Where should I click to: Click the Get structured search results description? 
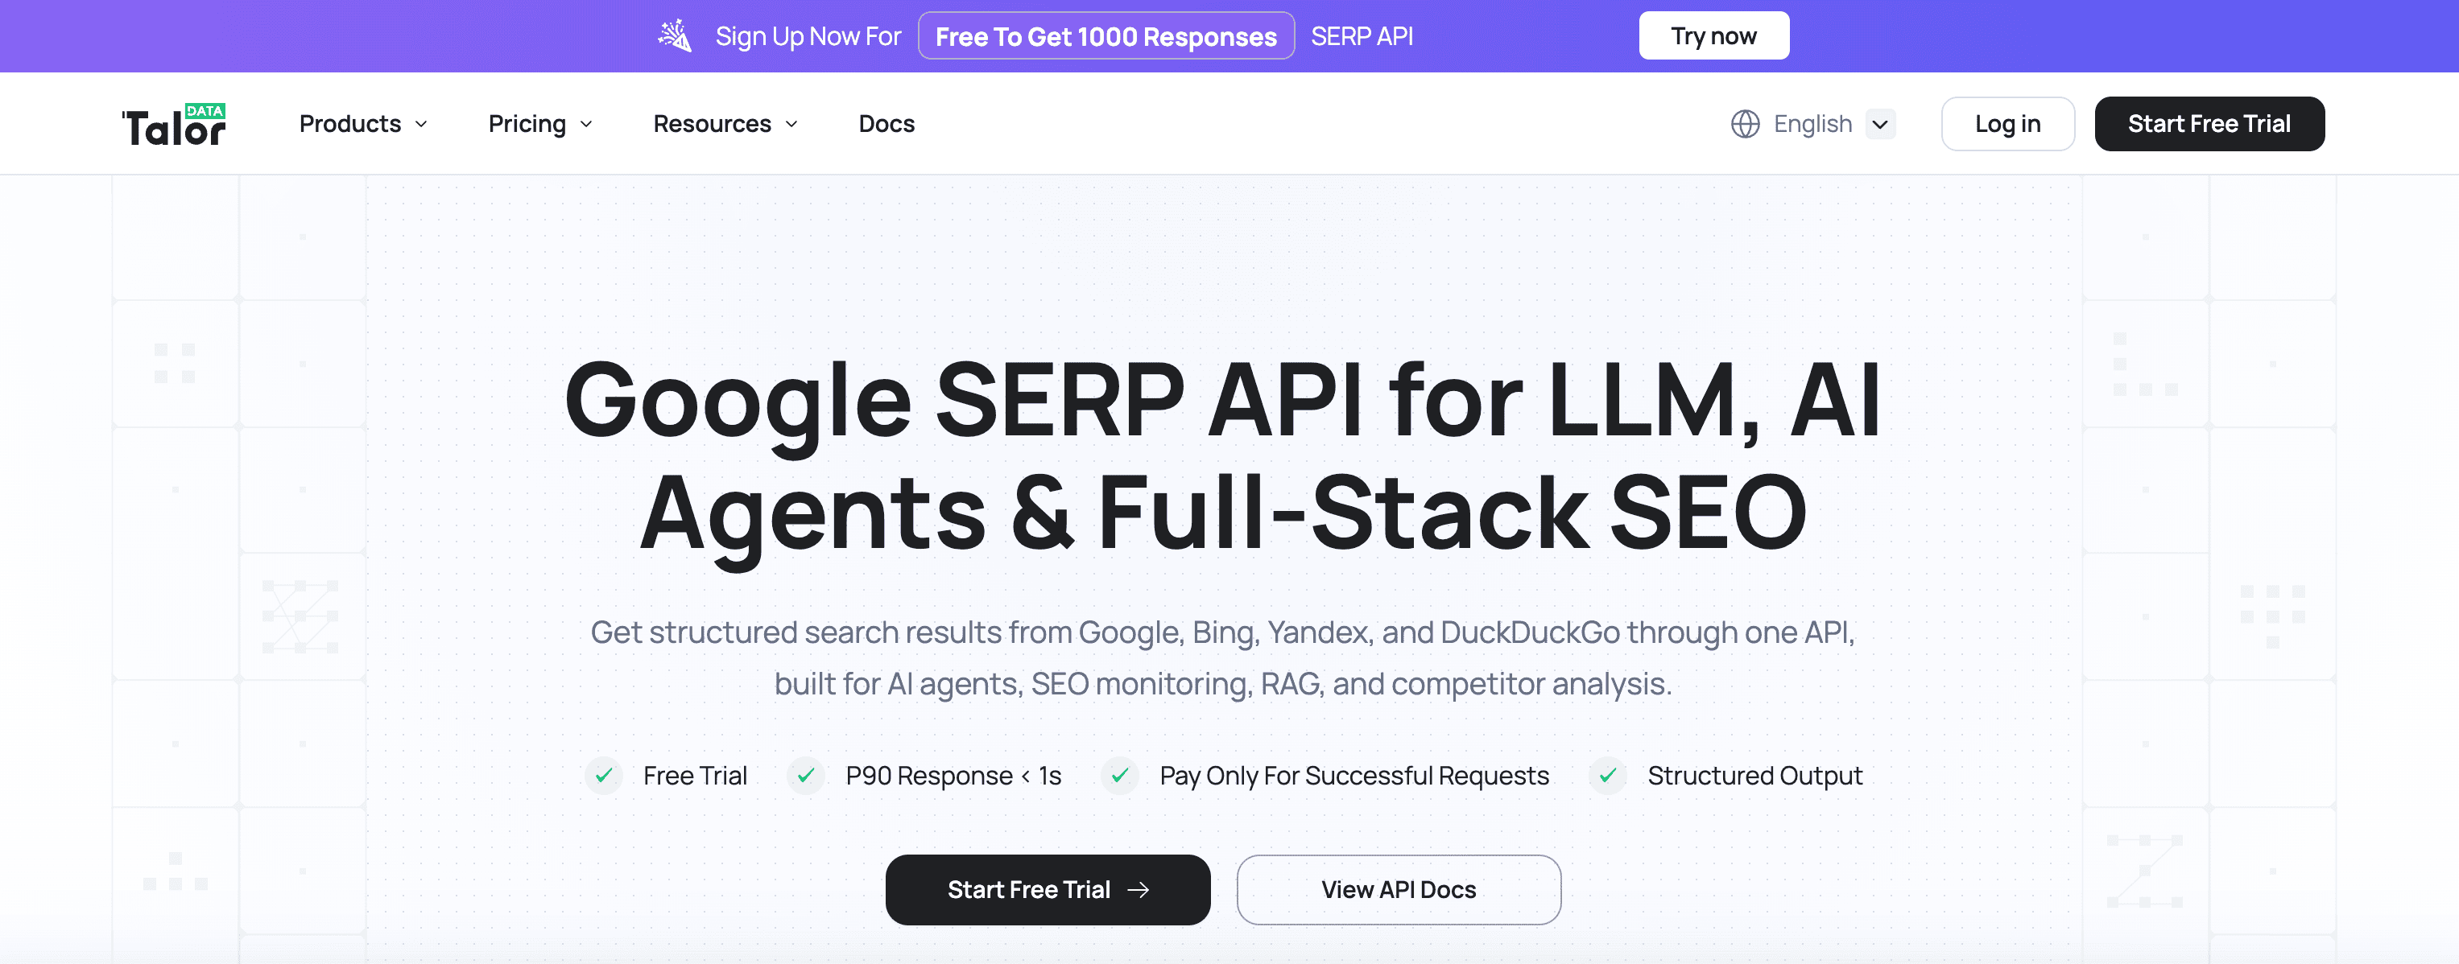click(x=1223, y=657)
